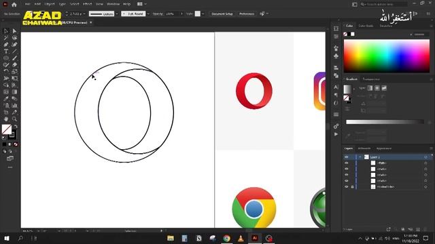Select the Eyedropper tool
435x244 pixels.
6,99
